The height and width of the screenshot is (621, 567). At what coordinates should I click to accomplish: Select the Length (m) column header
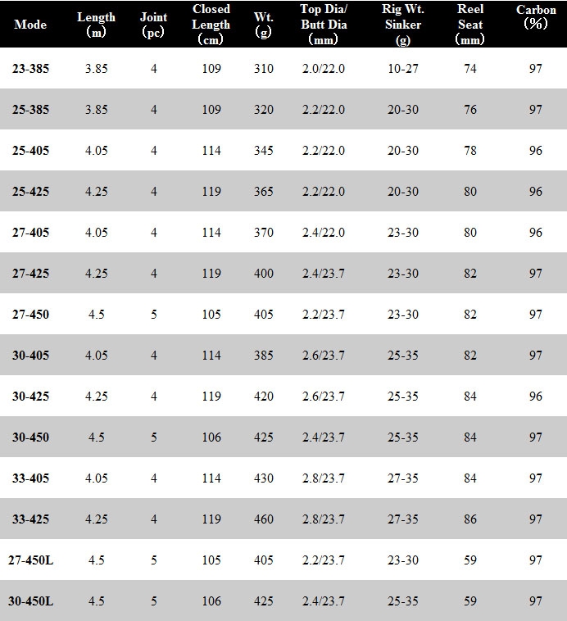pyautogui.click(x=97, y=24)
